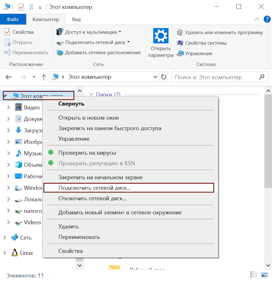Click the Refresh icon beside address bar

tap(164, 77)
